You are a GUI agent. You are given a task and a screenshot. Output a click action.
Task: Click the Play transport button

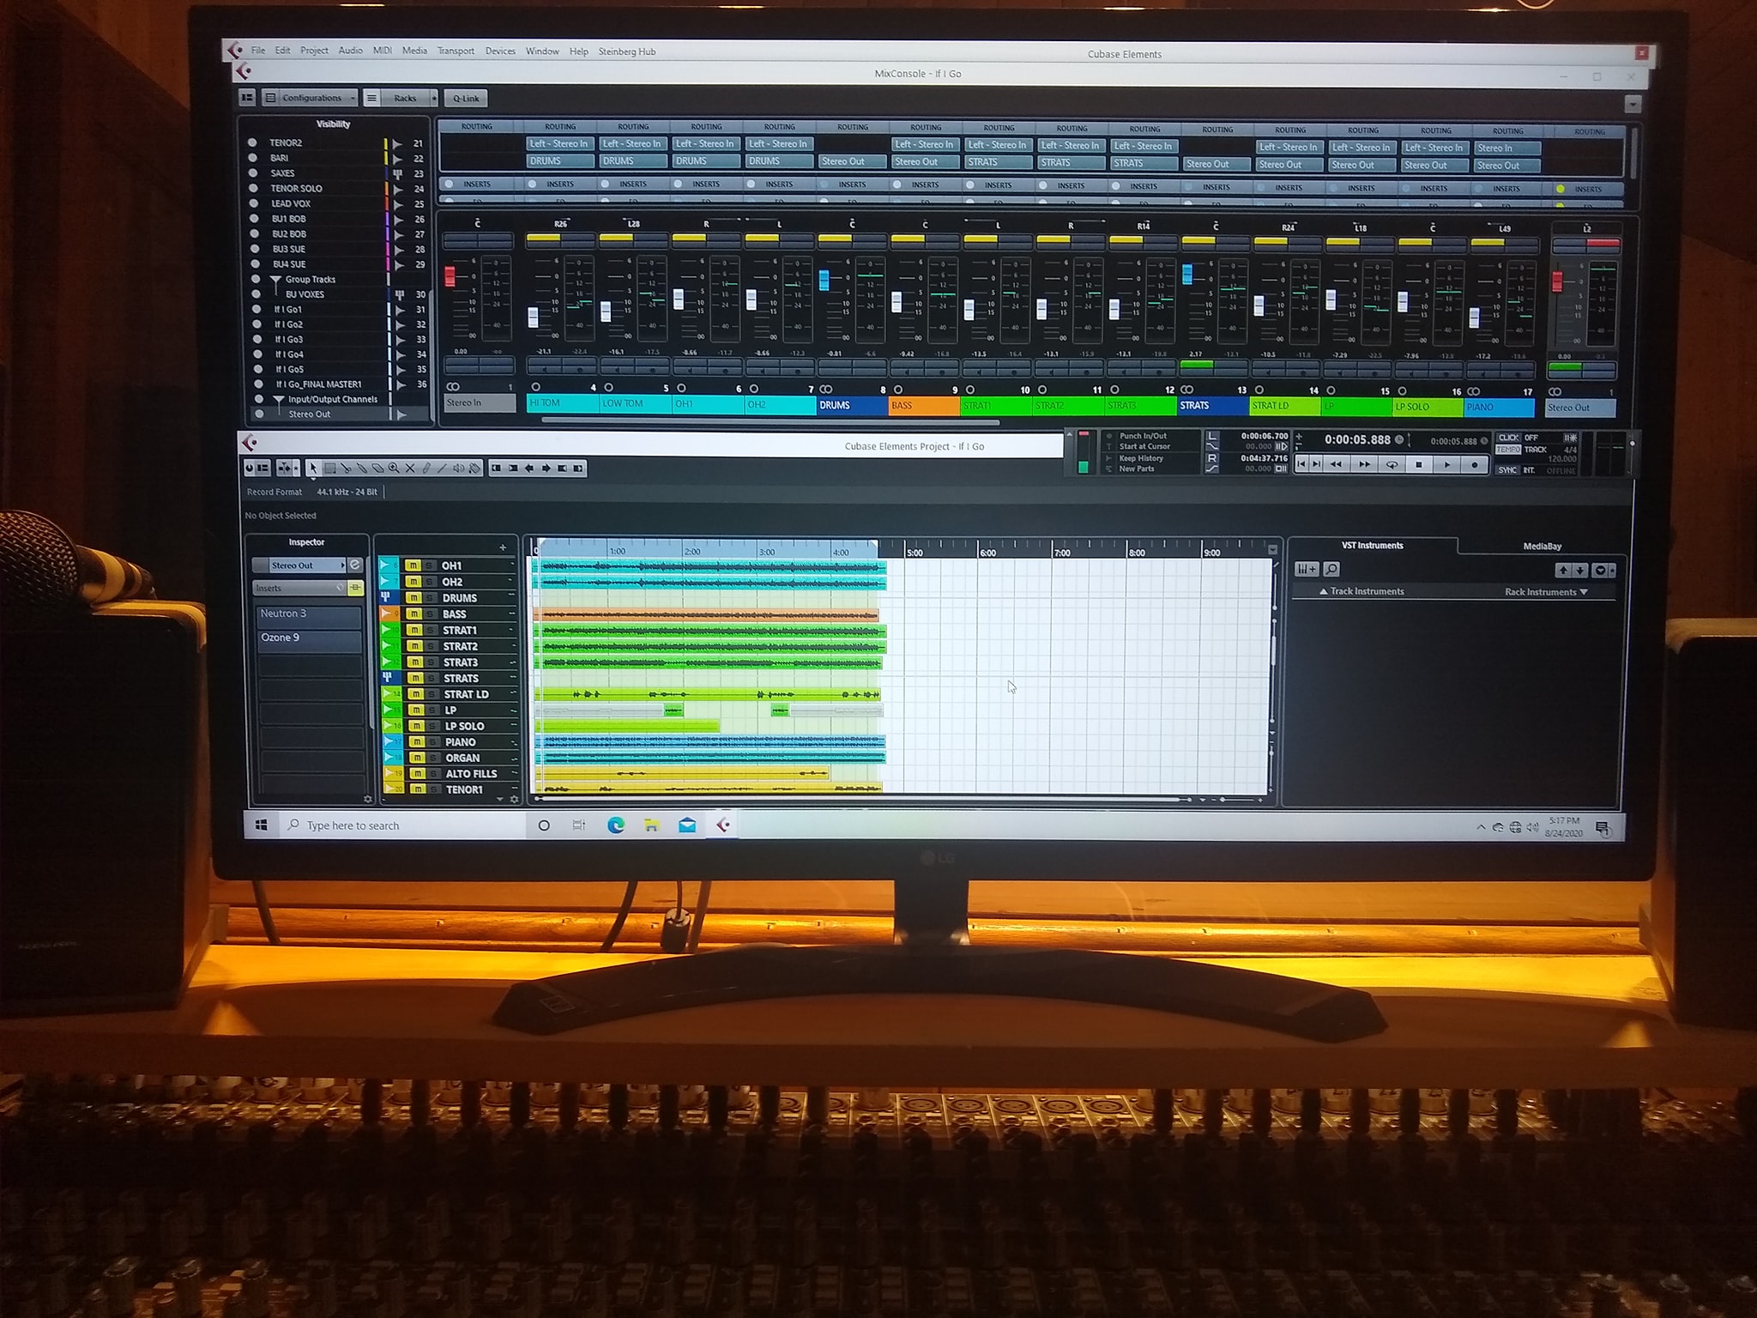click(x=1446, y=464)
